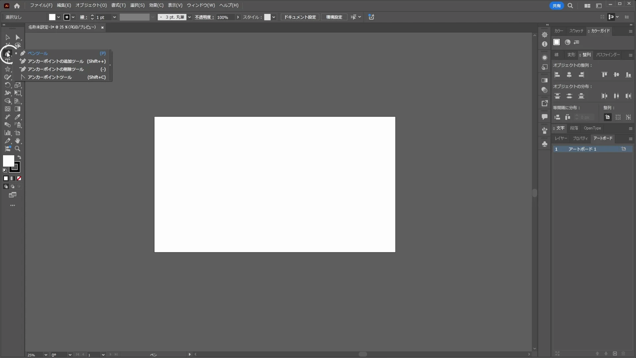636x358 pixels.
Task: Choose the Direct Selection tool
Action: coord(18,37)
